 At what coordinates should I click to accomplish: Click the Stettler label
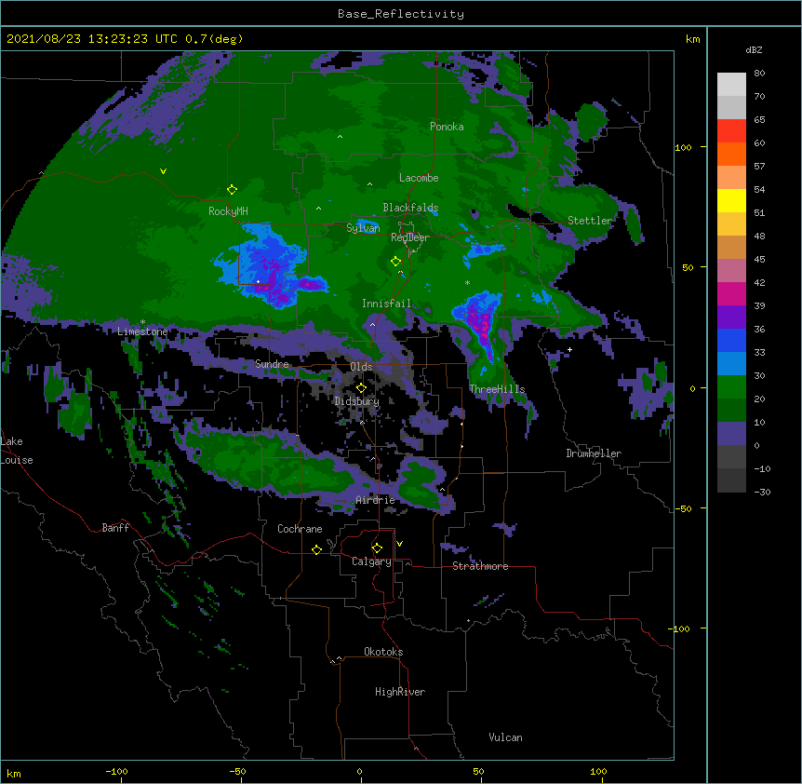pos(590,221)
